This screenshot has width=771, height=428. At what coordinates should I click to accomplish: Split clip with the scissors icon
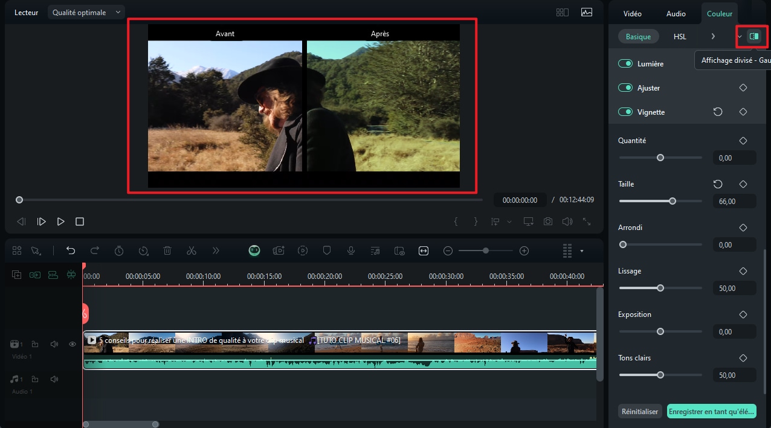(x=192, y=251)
